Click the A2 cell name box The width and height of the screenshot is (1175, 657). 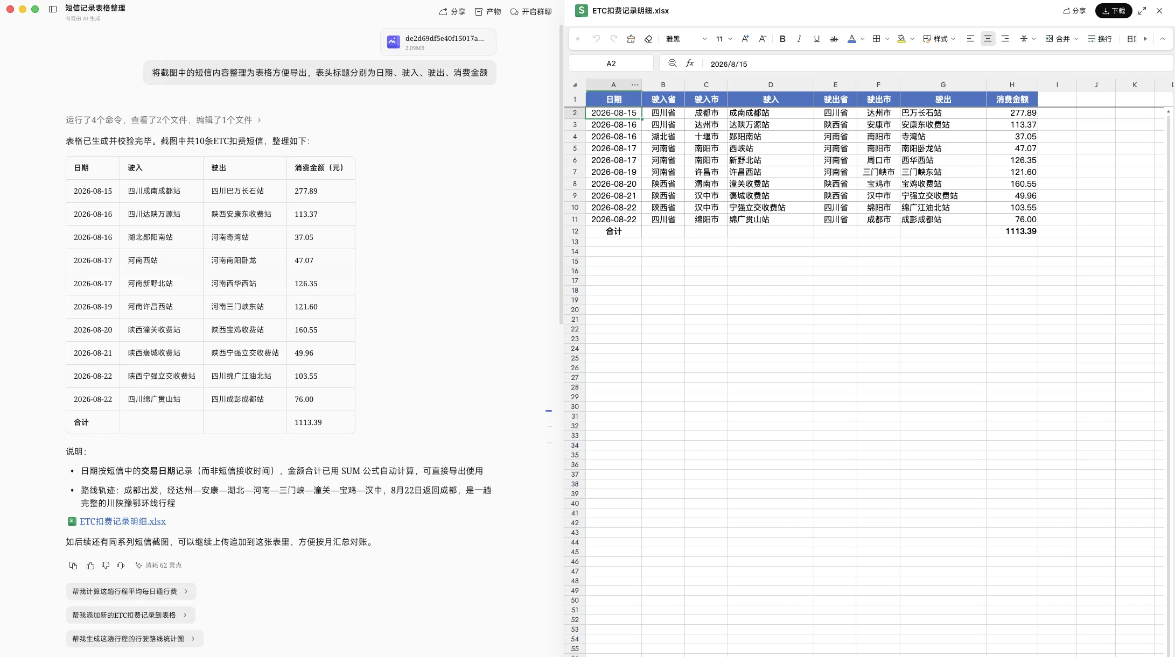coord(611,63)
